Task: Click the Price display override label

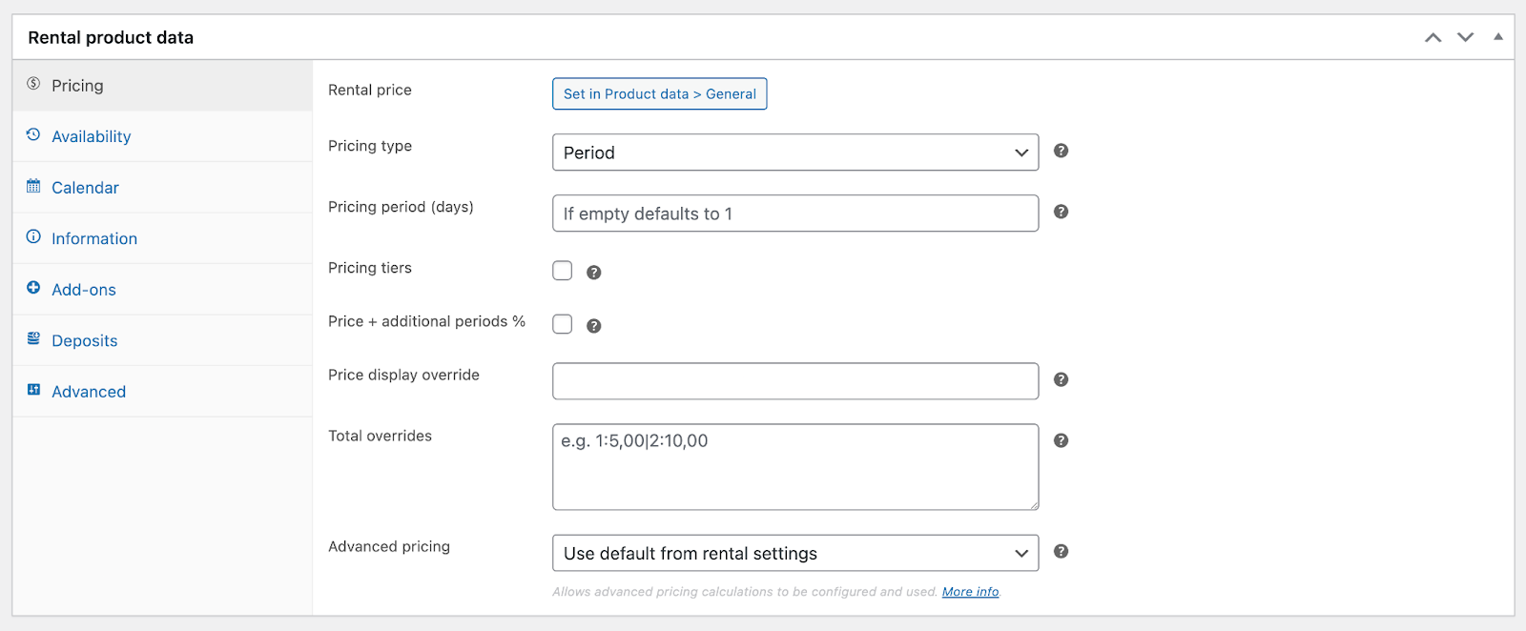Action: 403,375
